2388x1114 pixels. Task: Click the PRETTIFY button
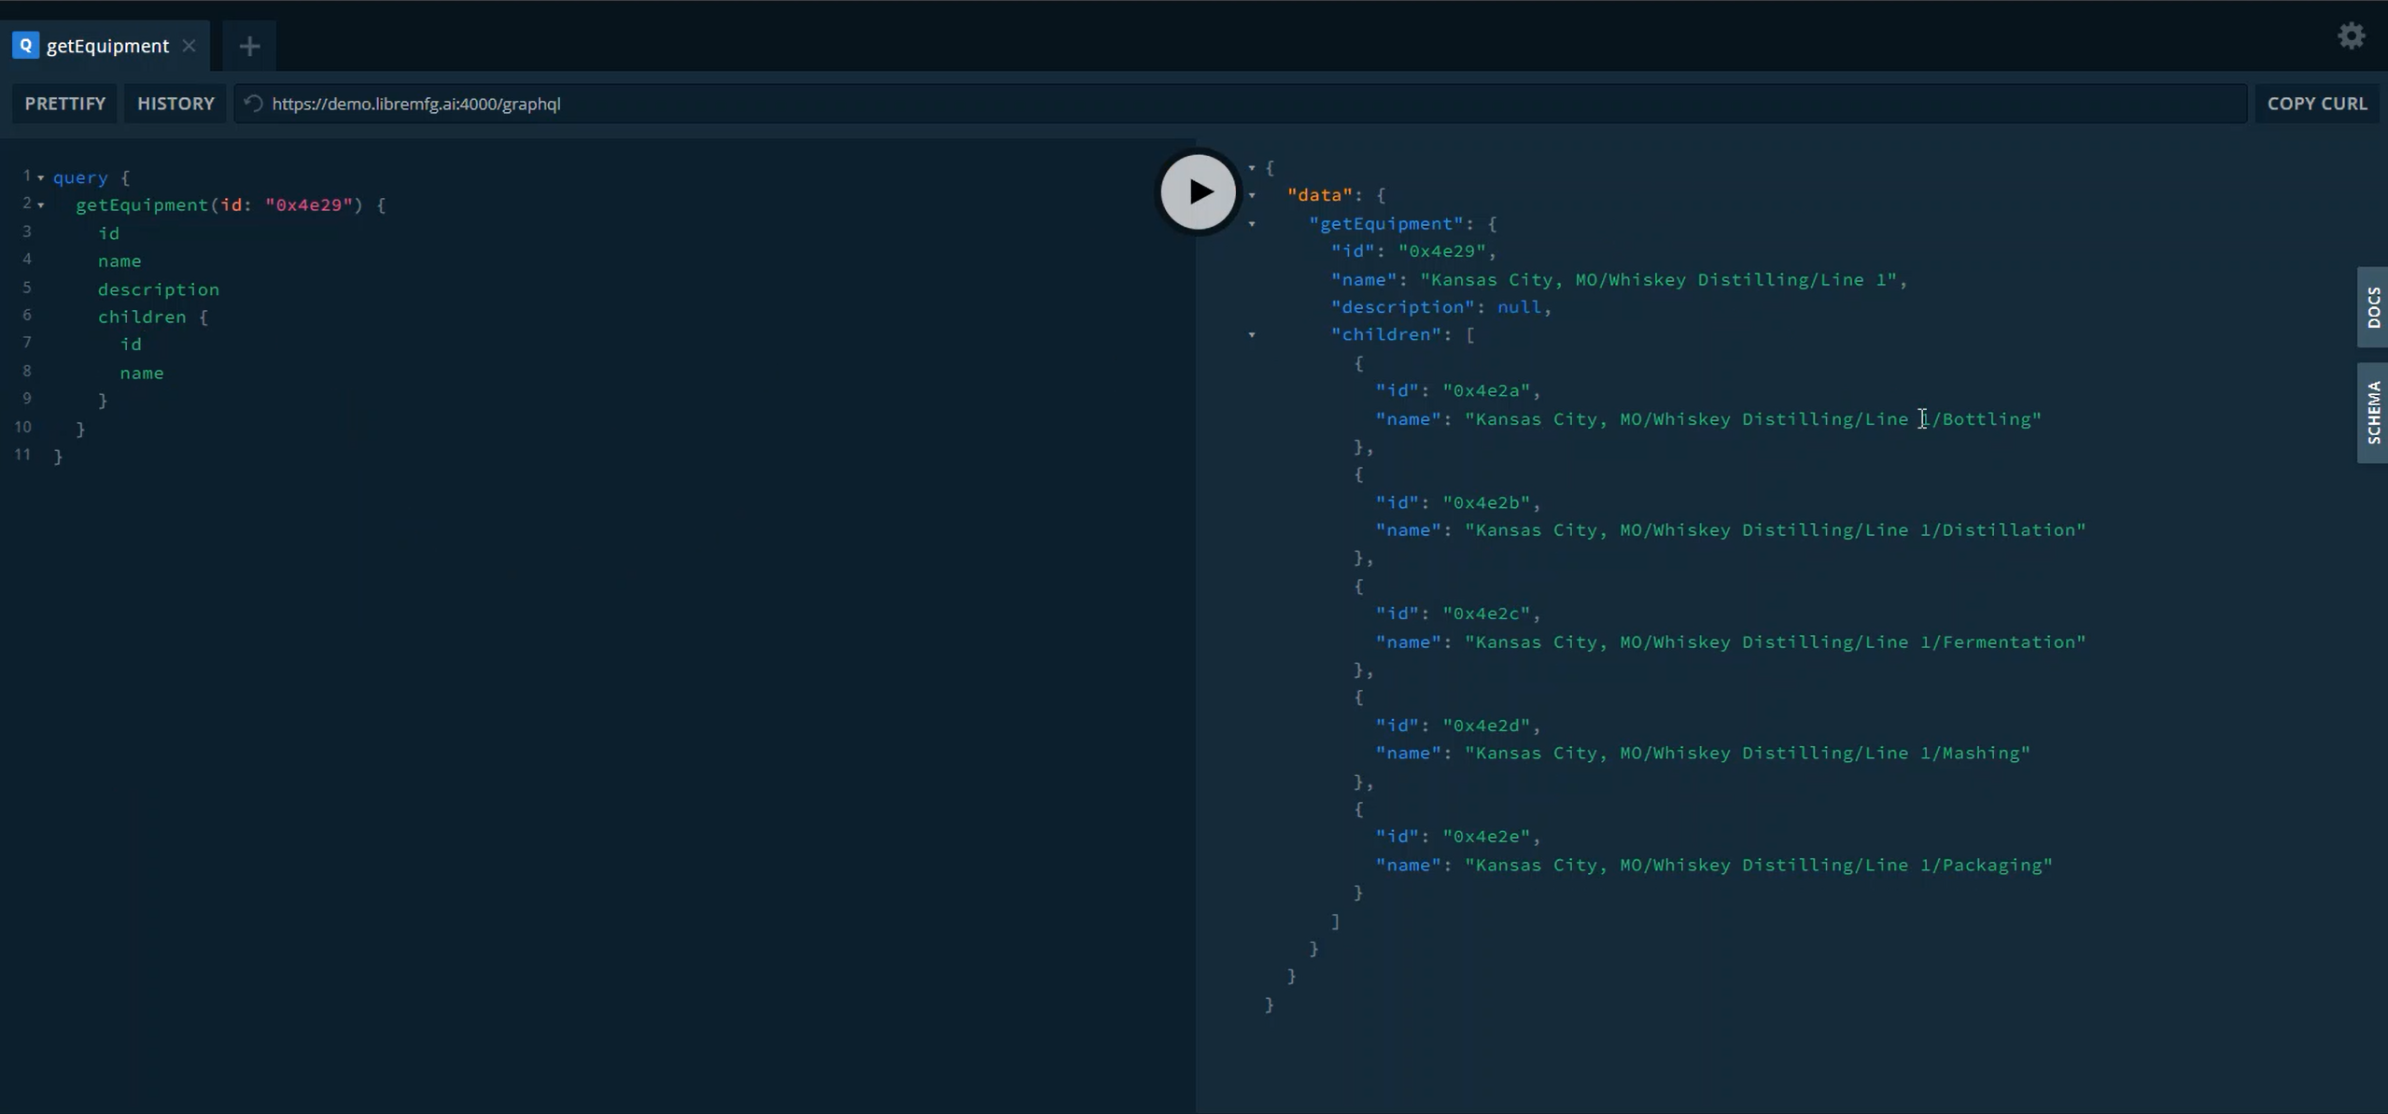click(x=64, y=104)
